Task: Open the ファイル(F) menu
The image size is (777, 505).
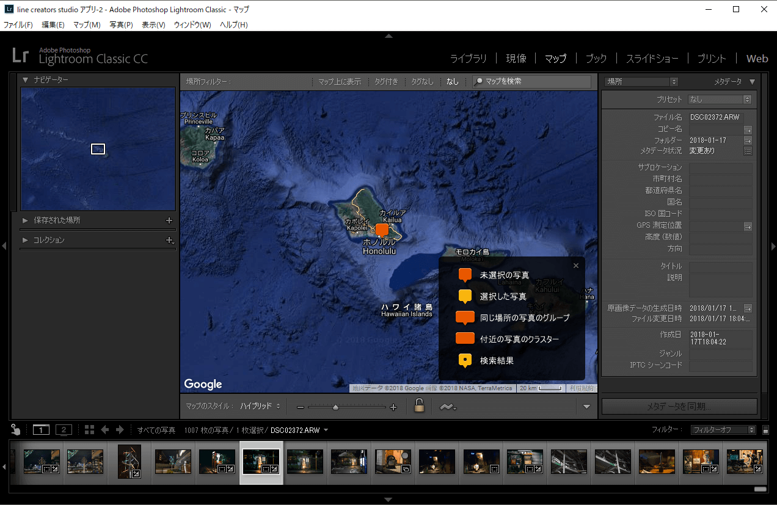Action: tap(18, 25)
